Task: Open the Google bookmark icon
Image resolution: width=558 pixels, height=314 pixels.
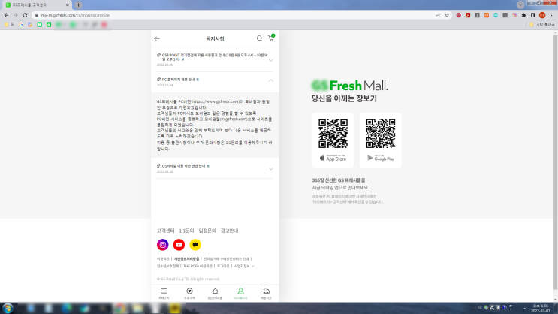Action: click(21, 24)
